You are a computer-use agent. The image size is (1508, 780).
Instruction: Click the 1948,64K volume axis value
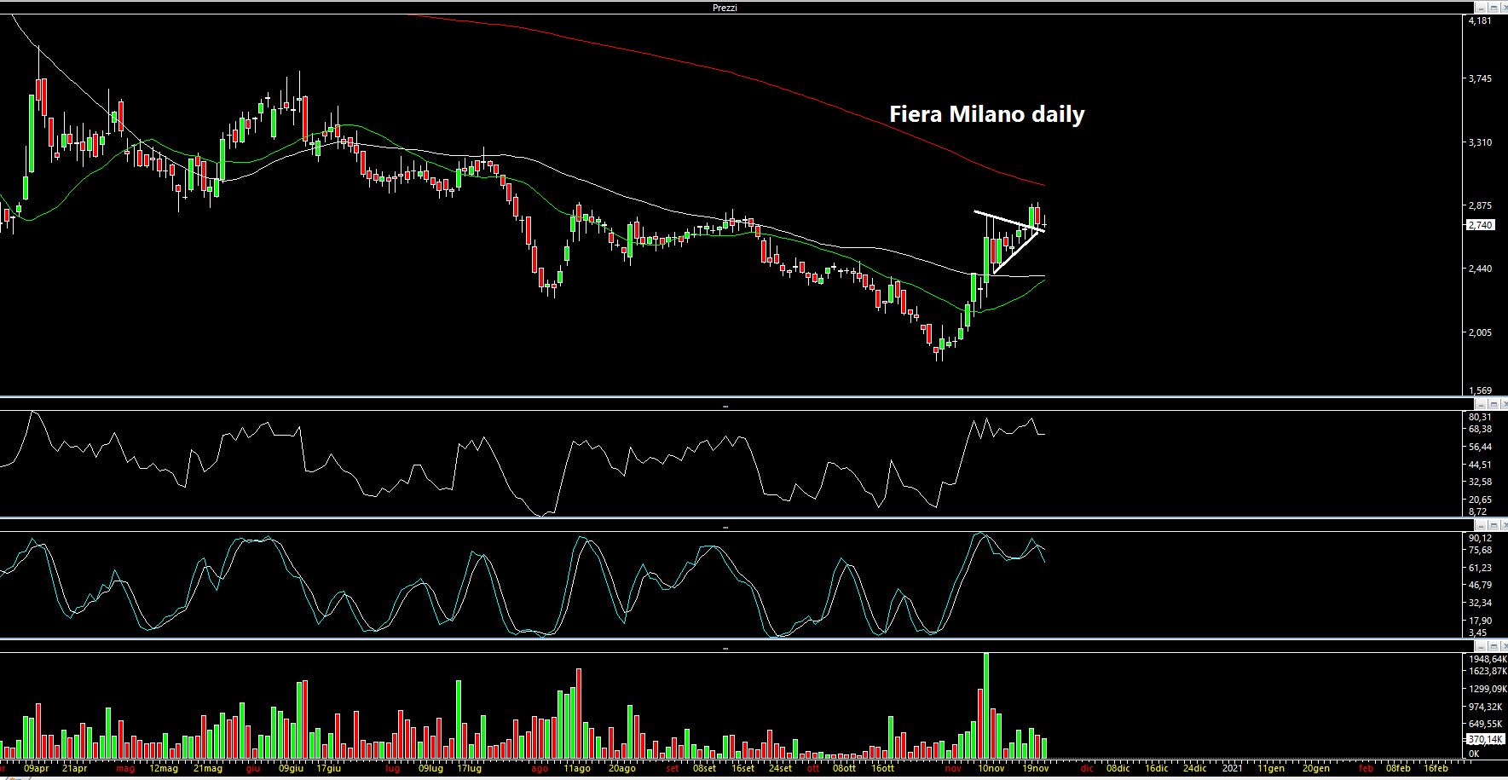coord(1487,659)
